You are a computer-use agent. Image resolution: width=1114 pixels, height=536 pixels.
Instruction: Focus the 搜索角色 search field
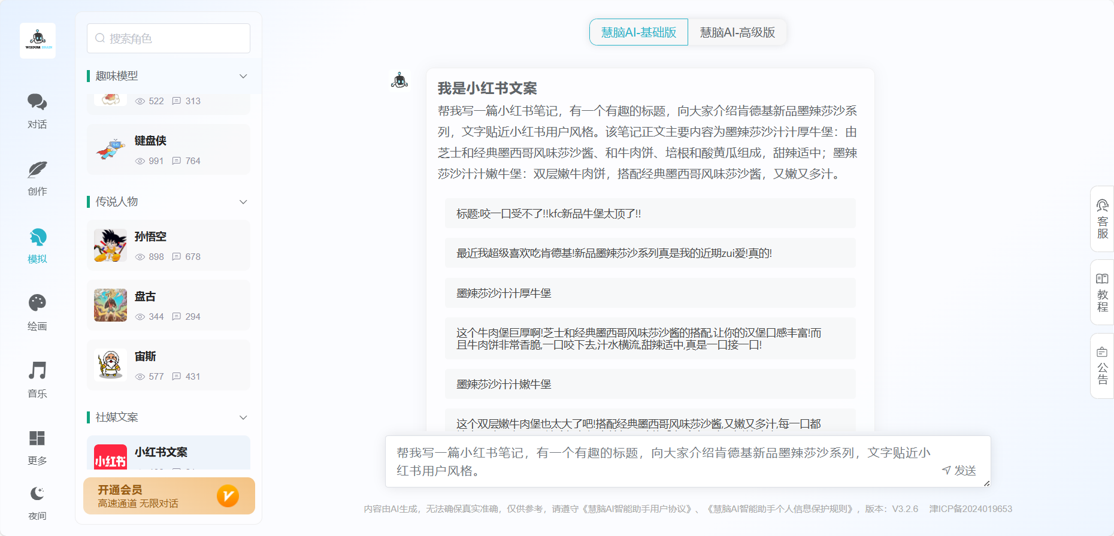click(168, 38)
